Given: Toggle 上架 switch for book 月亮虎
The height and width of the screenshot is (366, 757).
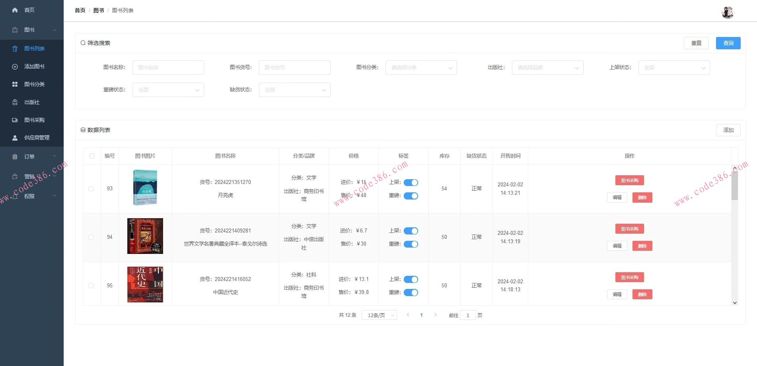Looking at the screenshot, I should [411, 182].
